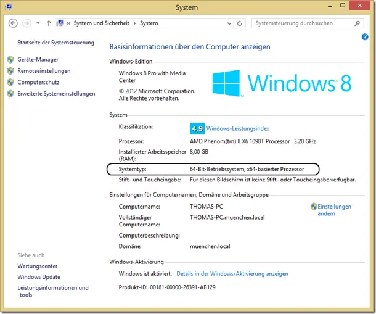376x314 pixels.
Task: Click the Windows 8 logo image
Action: [282, 83]
